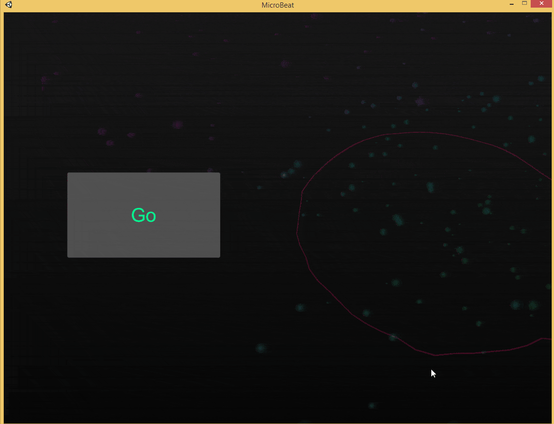The width and height of the screenshot is (554, 424).
Task: Click the white glowing particle right of Go button
Action: (284, 175)
